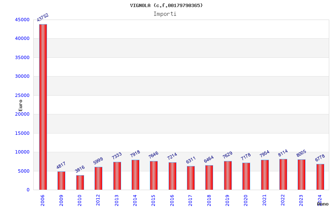Click the chart title VIGNOLA (c.f.00179790365)
This screenshot has width=333, height=208.
(x=166, y=5)
